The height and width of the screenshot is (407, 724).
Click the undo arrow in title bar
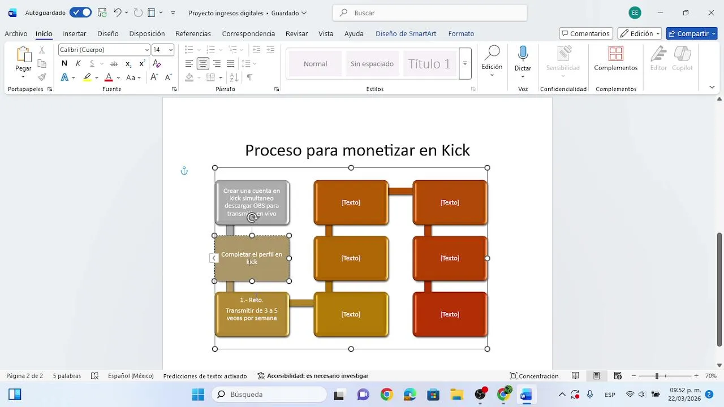point(117,12)
